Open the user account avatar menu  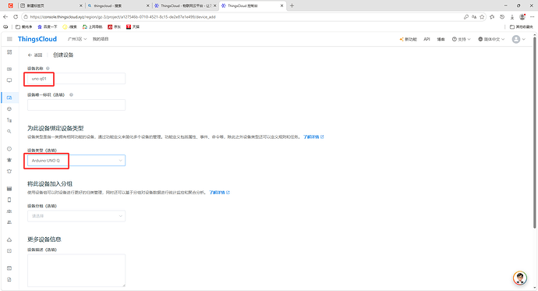pyautogui.click(x=519, y=39)
